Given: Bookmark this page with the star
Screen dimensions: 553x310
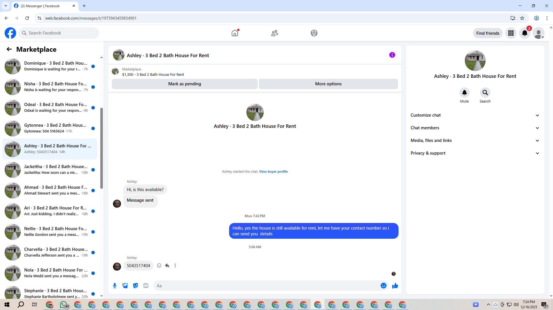Looking at the screenshot, I should (x=522, y=18).
